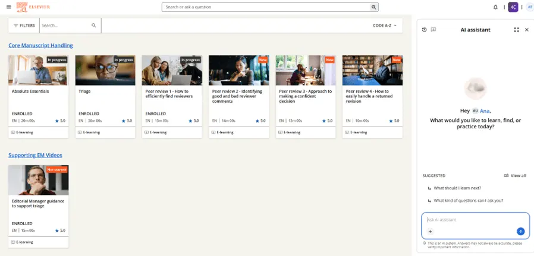Image resolution: width=534 pixels, height=256 pixels.
Task: Start a new AI assistant chat
Action: 433,30
